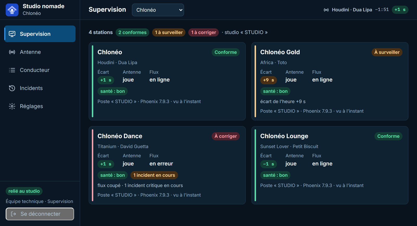Click the '4 stations' count text
Image resolution: width=417 pixels, height=226 pixels.
pos(101,32)
